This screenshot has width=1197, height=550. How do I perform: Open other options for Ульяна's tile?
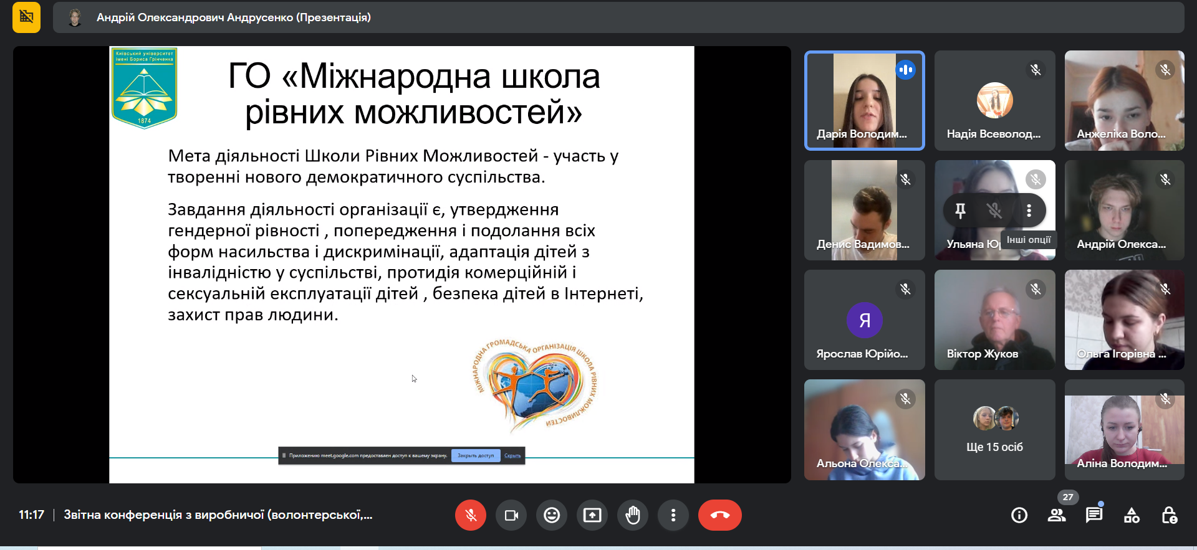(x=1029, y=211)
